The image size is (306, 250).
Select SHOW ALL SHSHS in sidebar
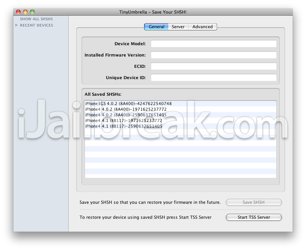point(36,19)
